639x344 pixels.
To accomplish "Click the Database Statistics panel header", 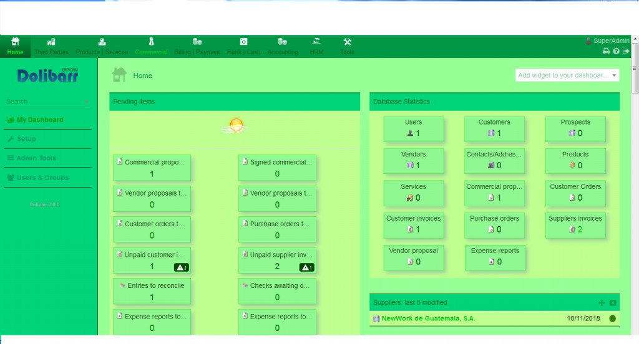I will click(x=494, y=102).
